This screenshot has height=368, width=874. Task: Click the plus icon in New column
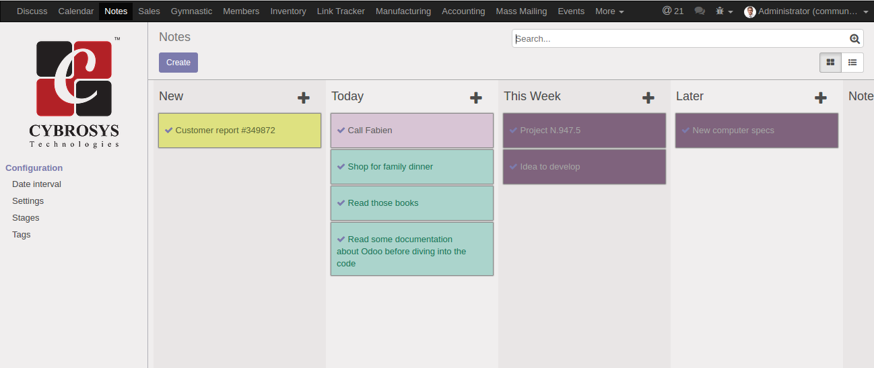(304, 98)
